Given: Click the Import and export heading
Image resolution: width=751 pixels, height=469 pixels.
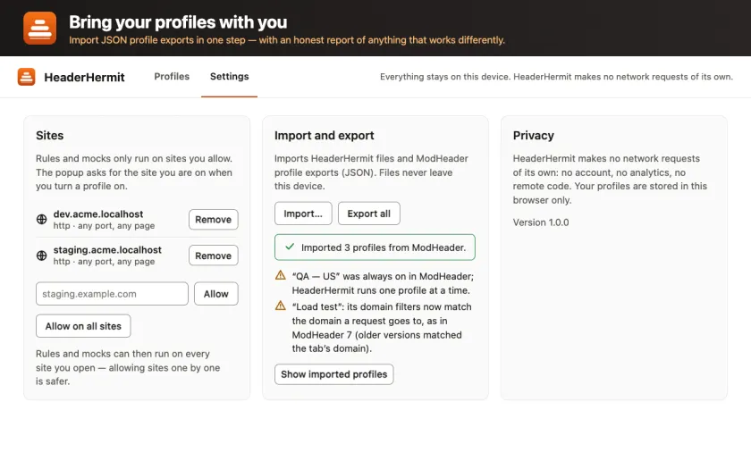Looking at the screenshot, I should 325,136.
